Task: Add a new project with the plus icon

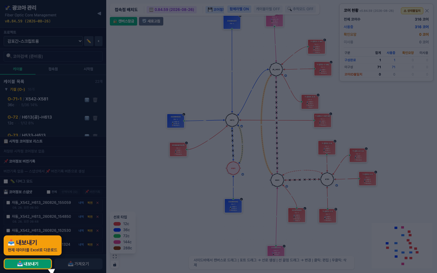Action: pyautogui.click(x=98, y=41)
